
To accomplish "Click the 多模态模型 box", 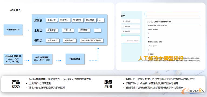I will pos(70,41).
